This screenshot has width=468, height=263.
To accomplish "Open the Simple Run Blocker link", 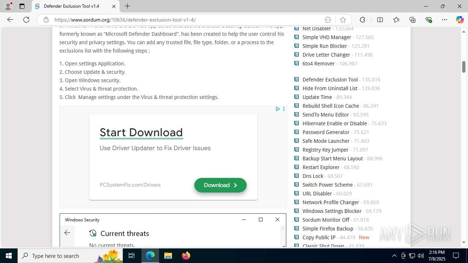I will 325,46.
